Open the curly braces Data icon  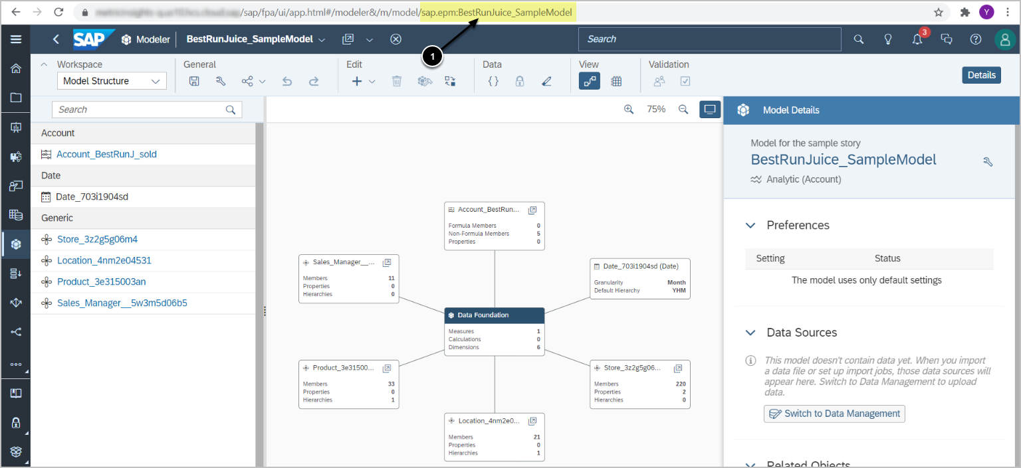coord(493,81)
